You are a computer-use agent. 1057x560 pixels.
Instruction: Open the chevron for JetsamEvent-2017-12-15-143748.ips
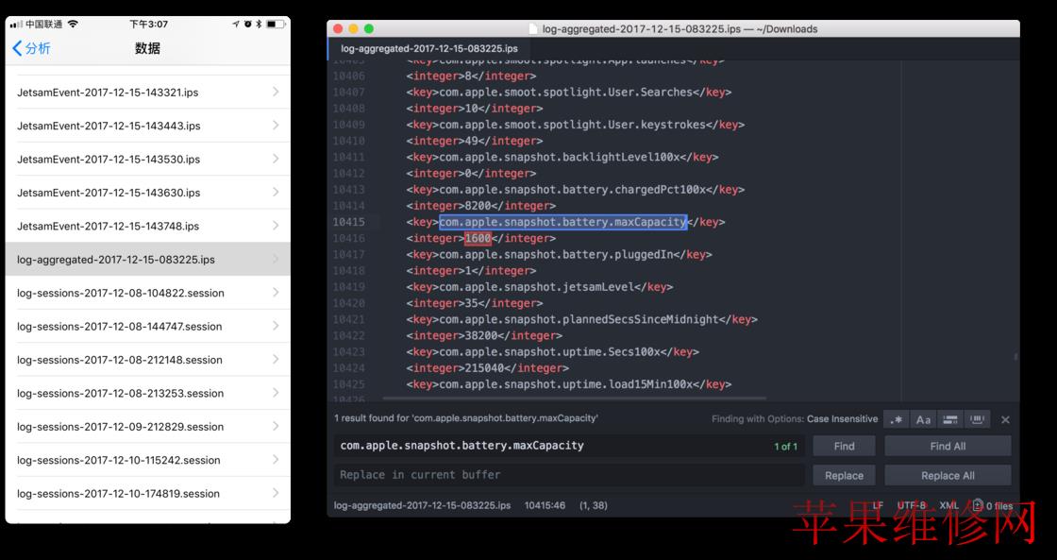click(x=276, y=226)
